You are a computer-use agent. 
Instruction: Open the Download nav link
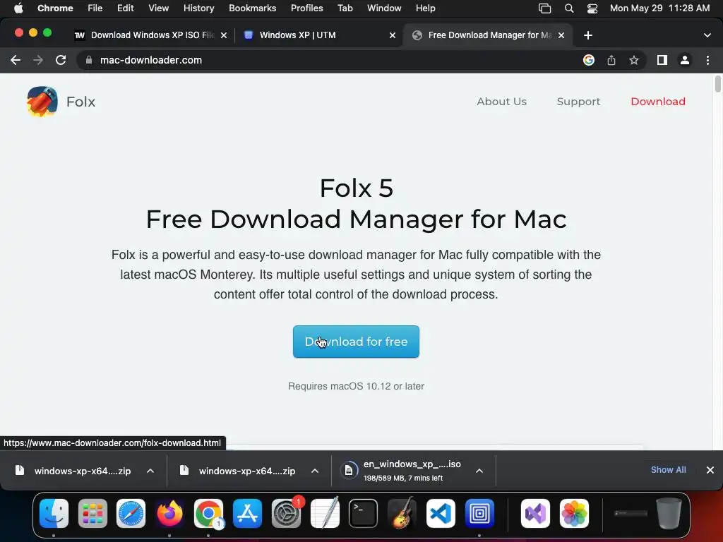click(x=658, y=102)
